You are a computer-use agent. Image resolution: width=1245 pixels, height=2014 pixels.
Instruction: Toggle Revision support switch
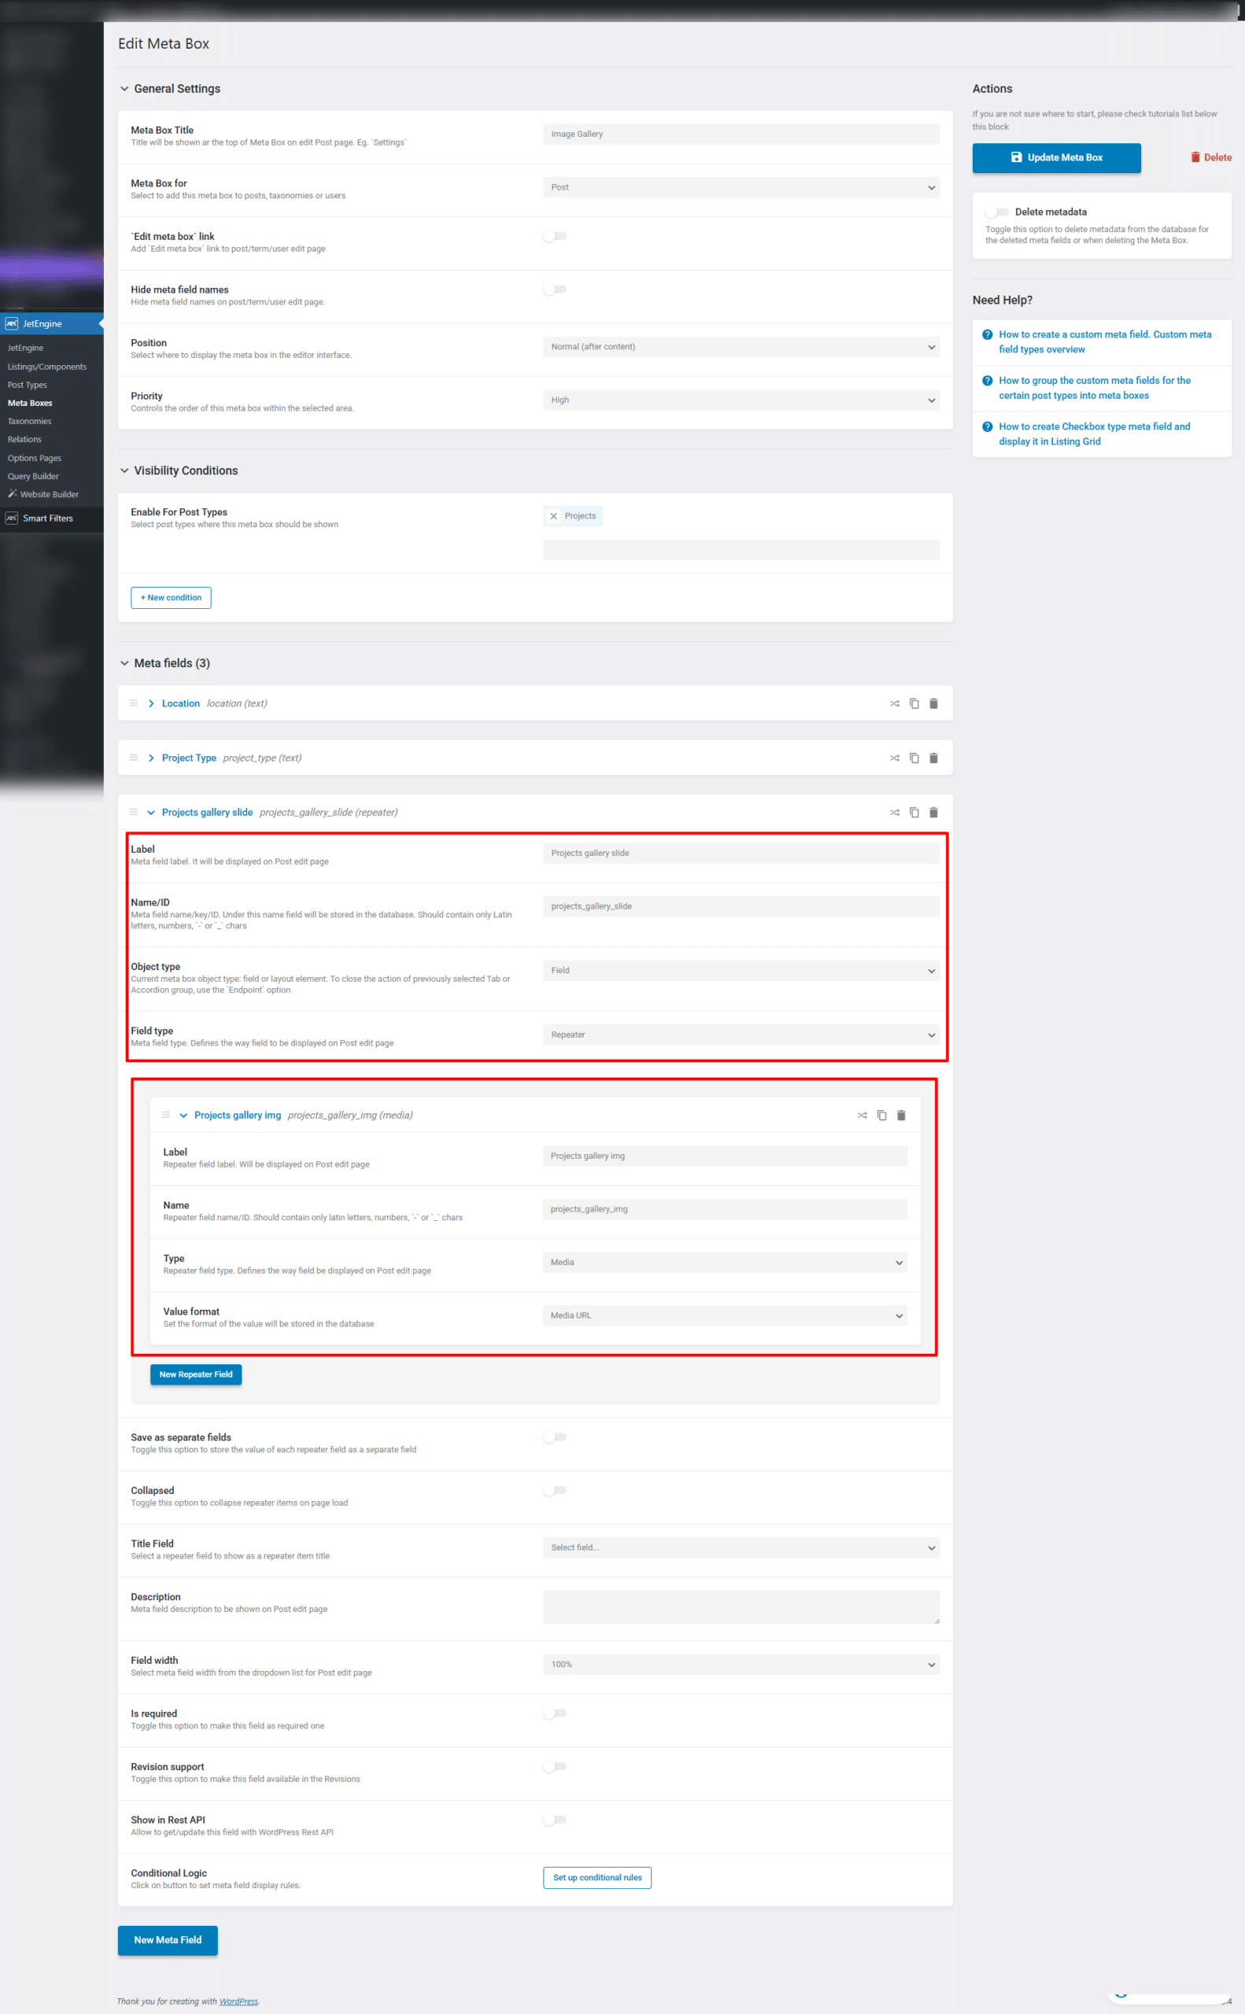click(555, 1765)
